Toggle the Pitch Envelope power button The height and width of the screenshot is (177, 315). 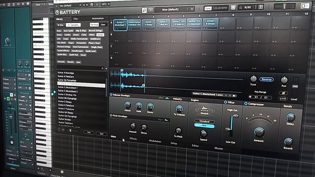point(111,115)
